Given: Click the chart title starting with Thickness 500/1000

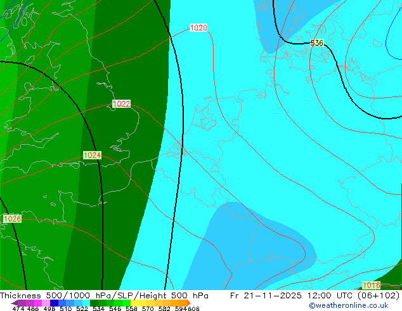Looking at the screenshot, I should [104, 296].
